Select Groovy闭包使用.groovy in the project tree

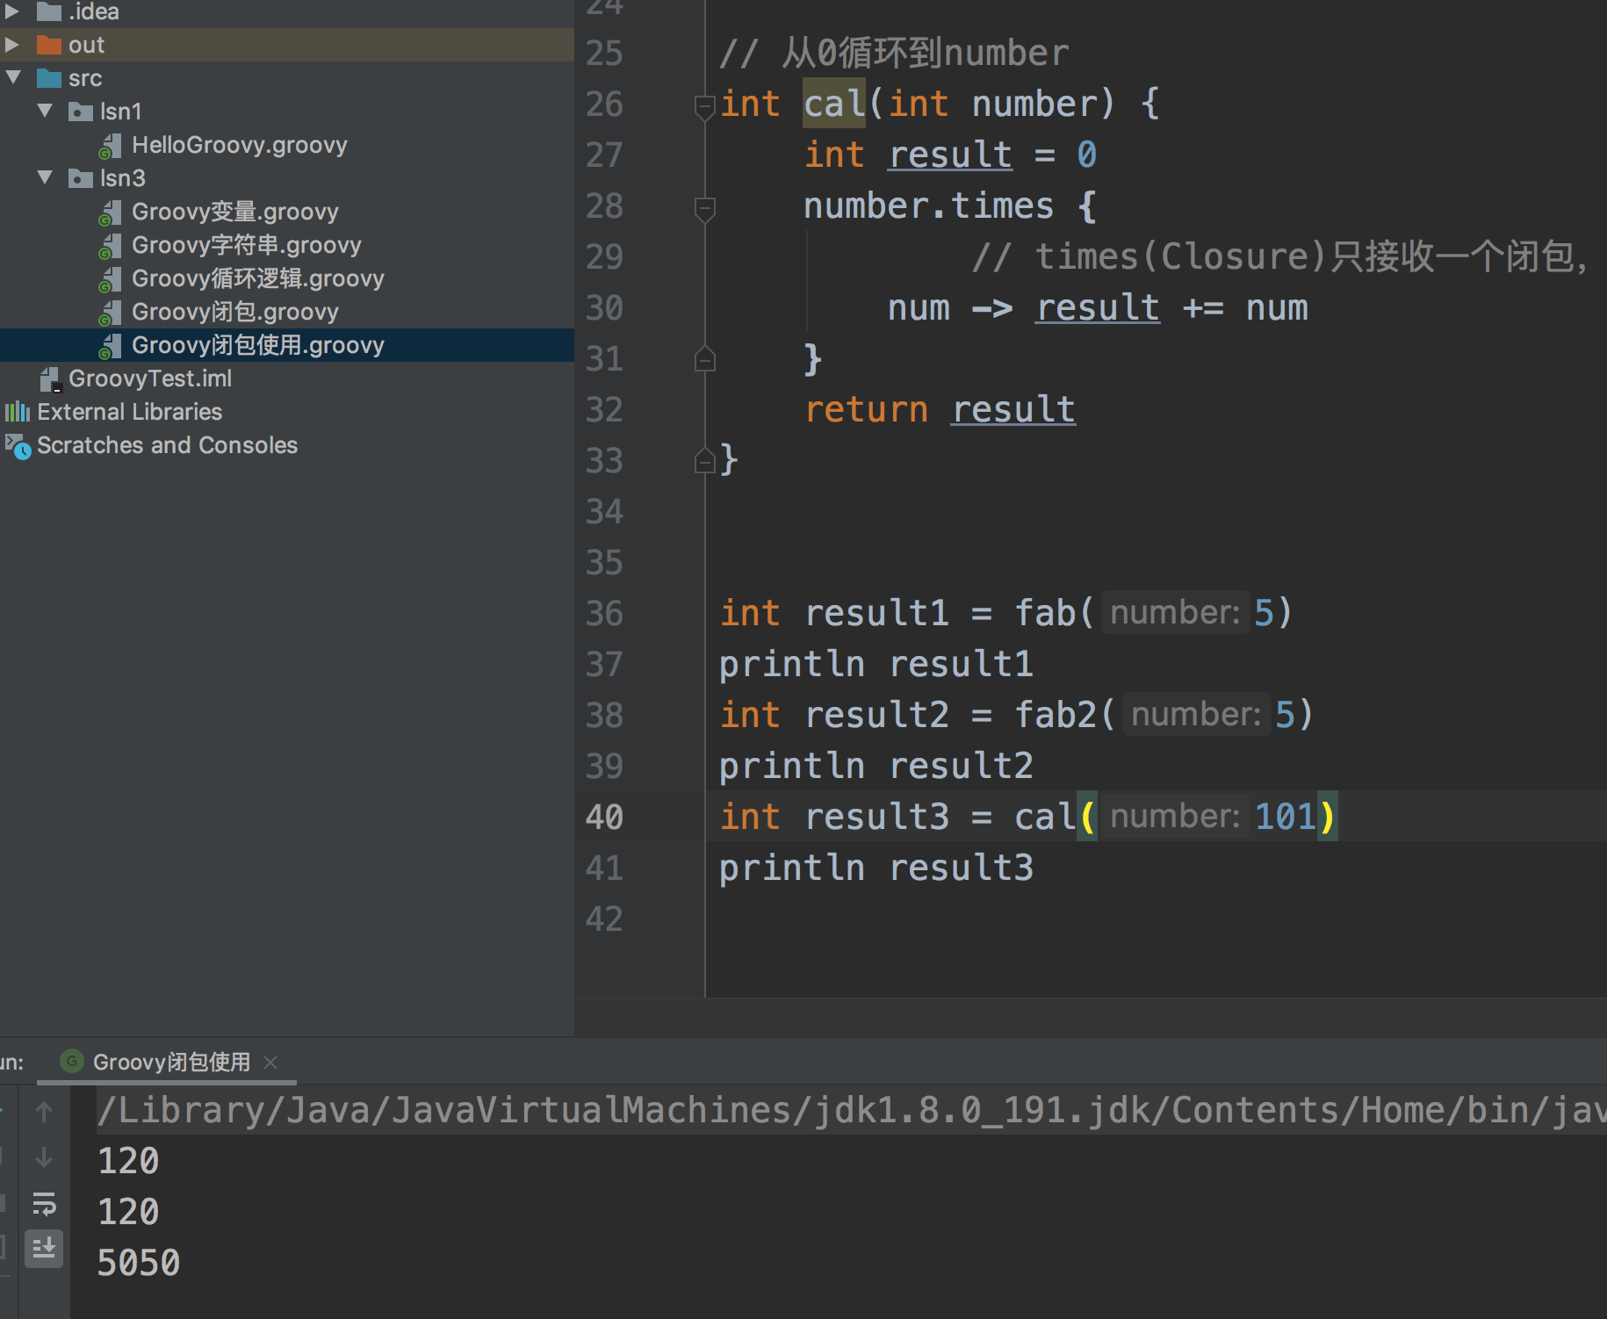click(x=258, y=345)
